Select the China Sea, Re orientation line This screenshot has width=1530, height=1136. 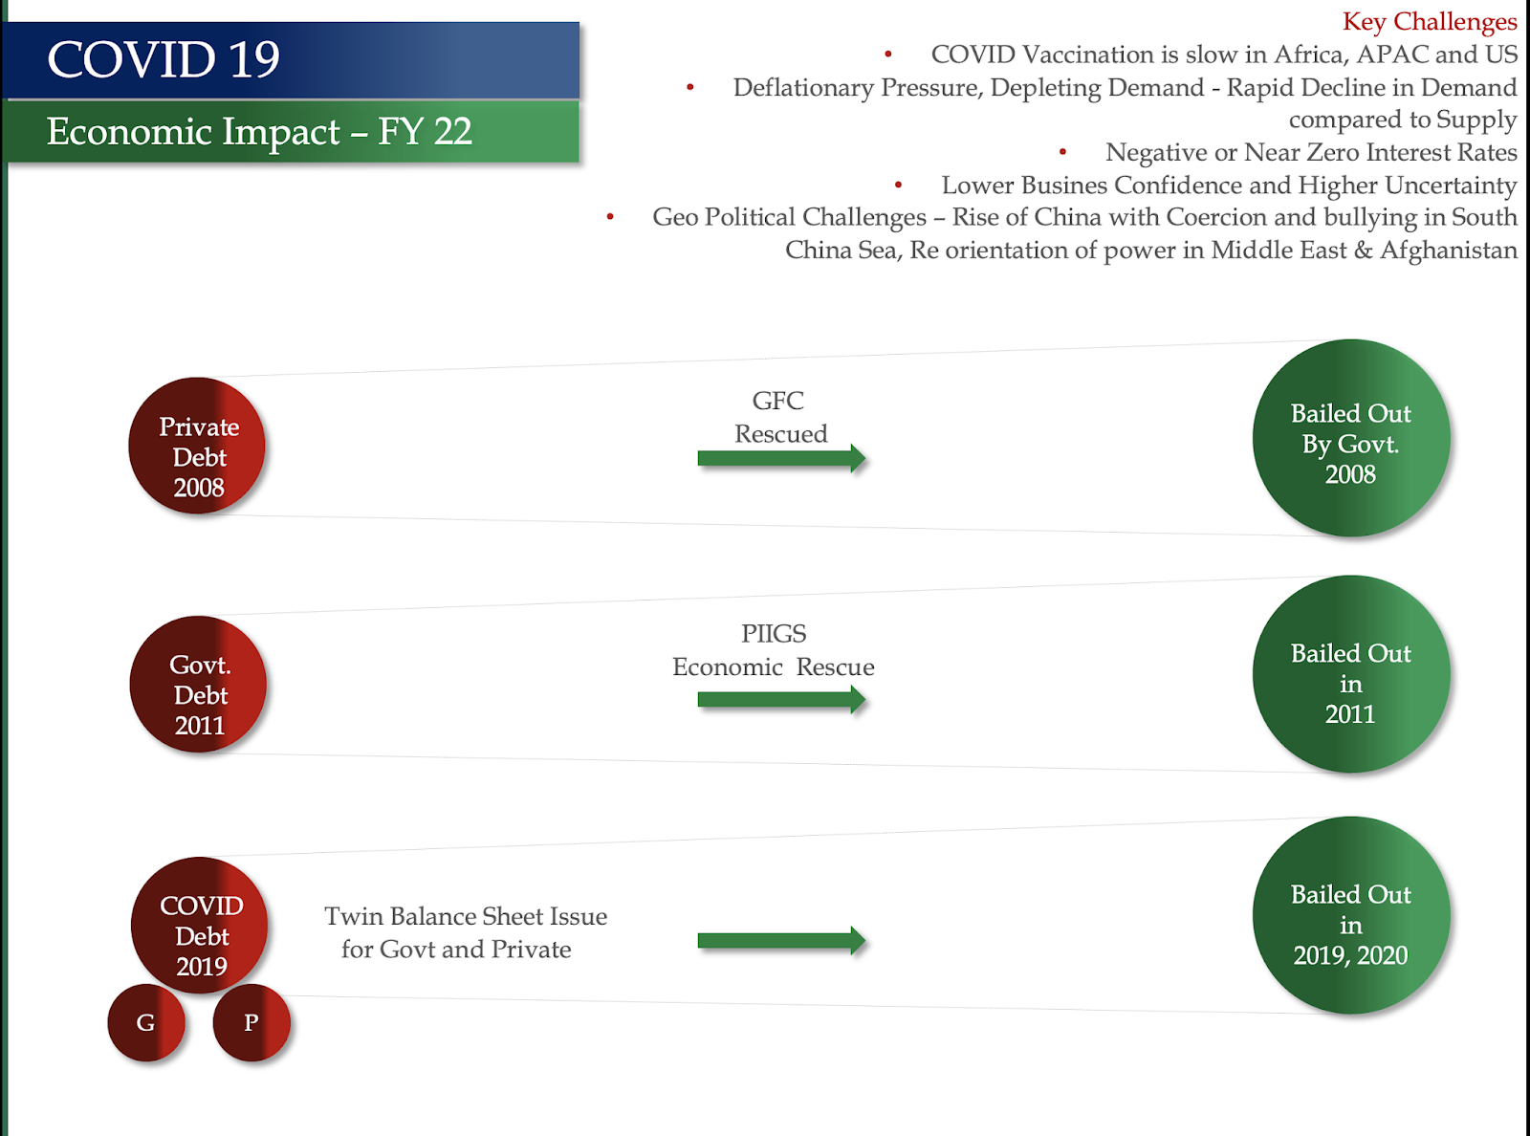1151,250
